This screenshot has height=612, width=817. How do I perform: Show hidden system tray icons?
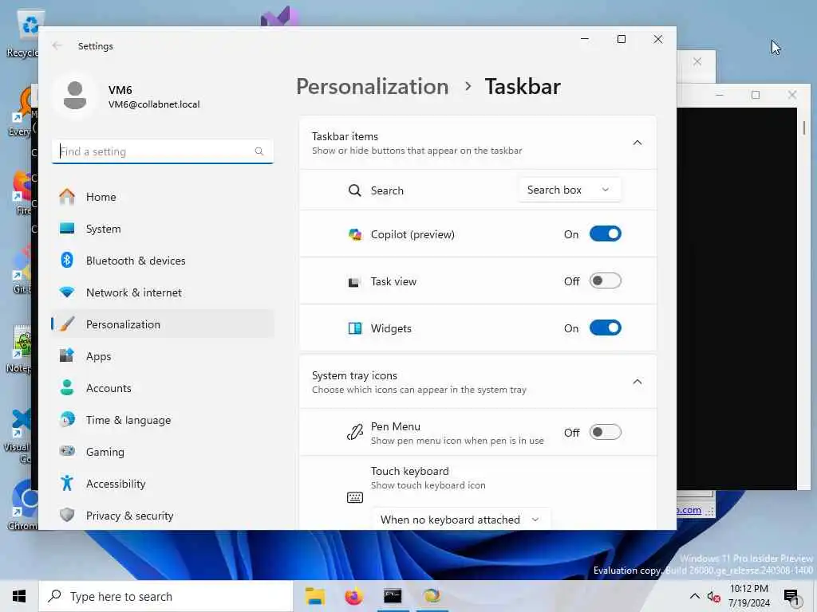[695, 596]
